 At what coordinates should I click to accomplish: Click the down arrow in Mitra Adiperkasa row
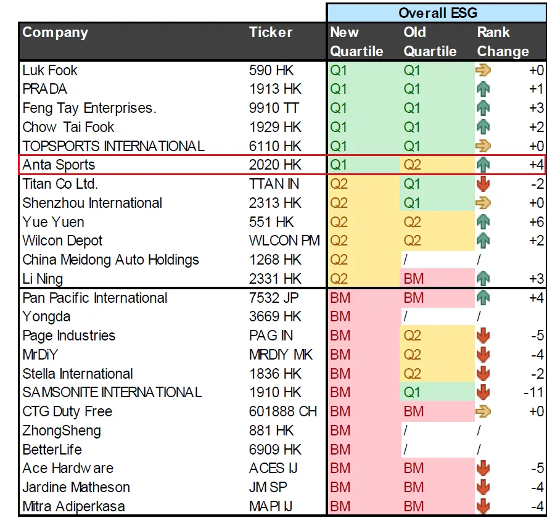(483, 506)
